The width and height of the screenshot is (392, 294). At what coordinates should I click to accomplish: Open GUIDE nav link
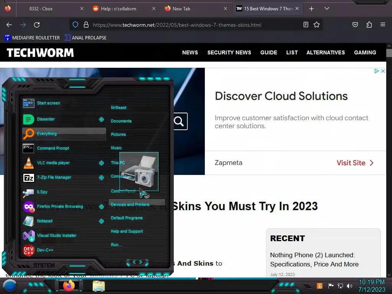pos(269,52)
